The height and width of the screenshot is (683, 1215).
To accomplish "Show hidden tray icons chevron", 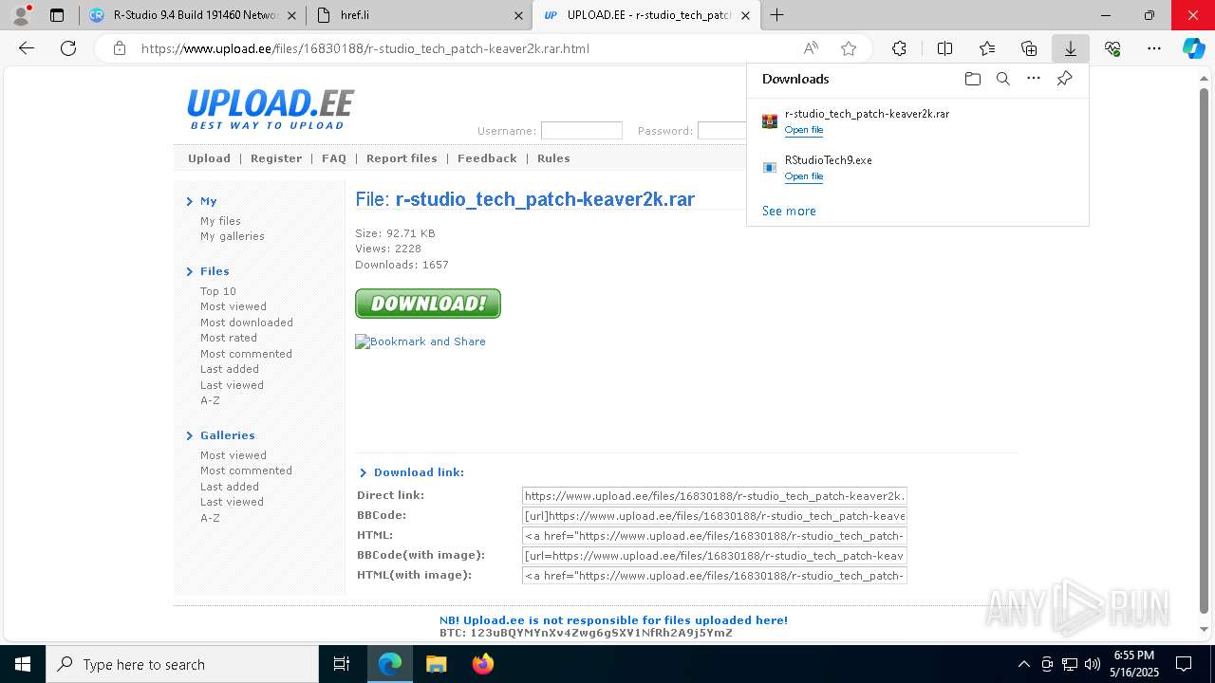I will pyautogui.click(x=1023, y=664).
